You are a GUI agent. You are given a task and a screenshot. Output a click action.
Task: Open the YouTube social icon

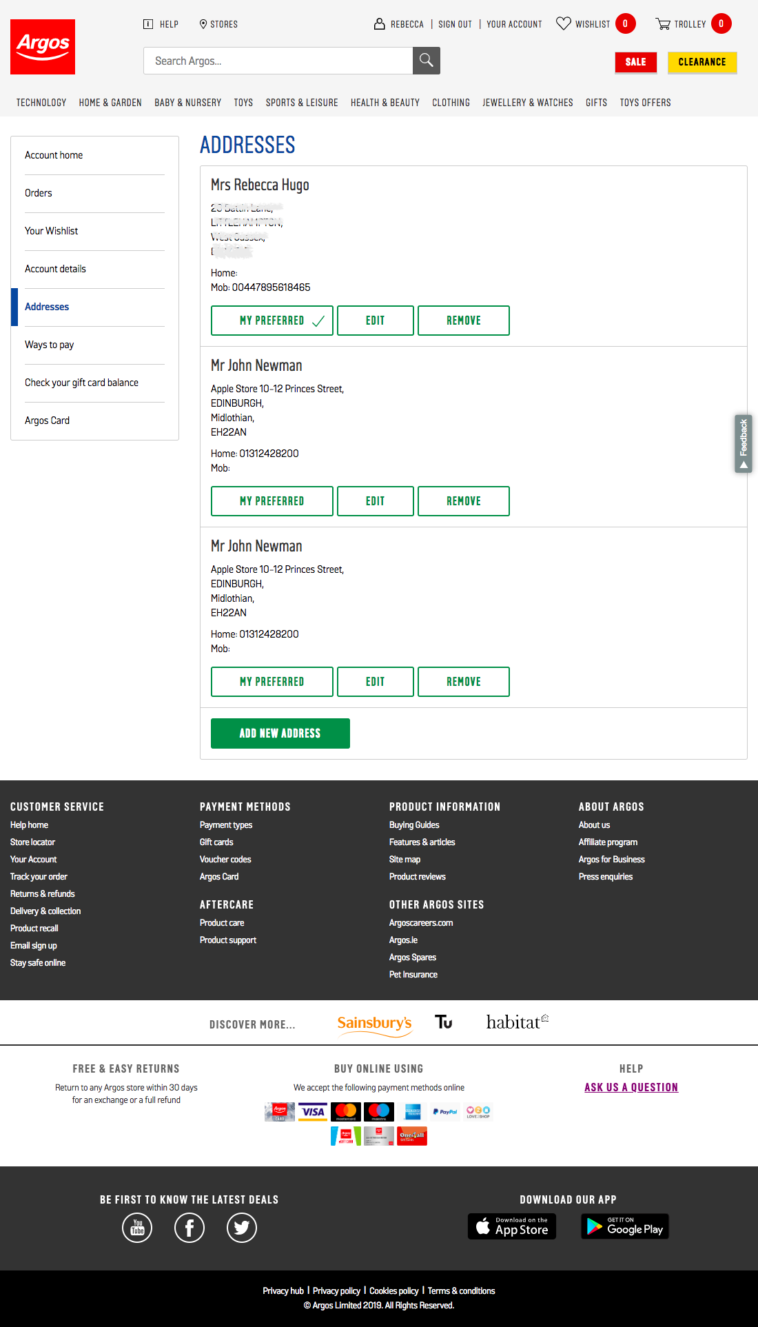137,1228
